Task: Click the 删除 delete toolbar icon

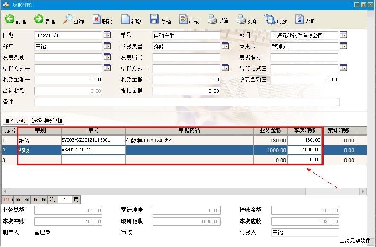Action: 97,19
